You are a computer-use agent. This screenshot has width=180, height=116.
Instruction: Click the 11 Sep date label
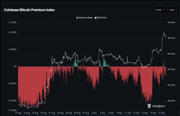point(128,113)
